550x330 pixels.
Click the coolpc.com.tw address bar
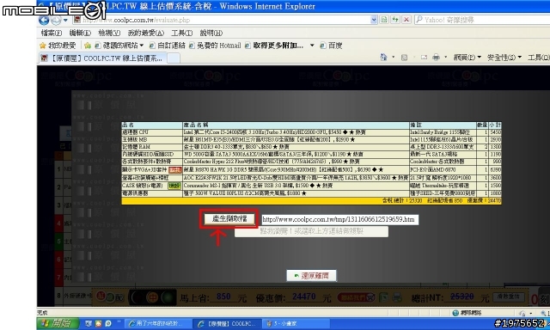tap(224, 20)
